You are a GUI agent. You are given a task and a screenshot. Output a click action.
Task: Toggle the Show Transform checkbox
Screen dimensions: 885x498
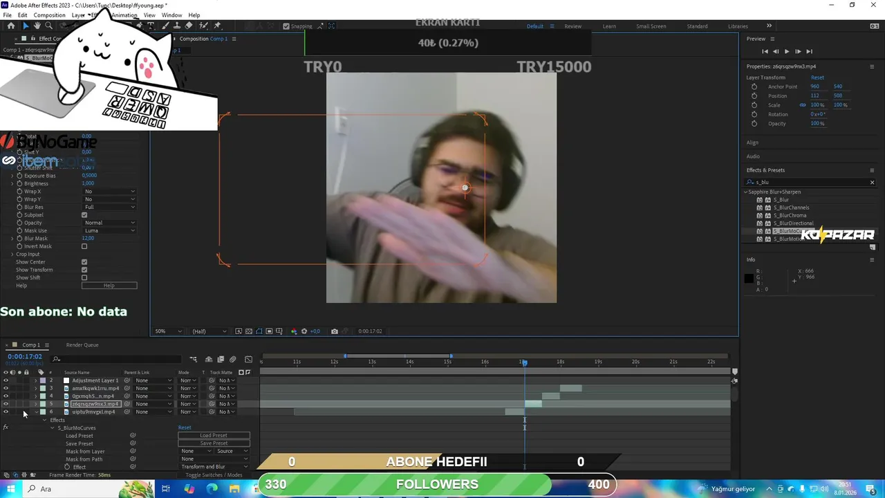(84, 270)
